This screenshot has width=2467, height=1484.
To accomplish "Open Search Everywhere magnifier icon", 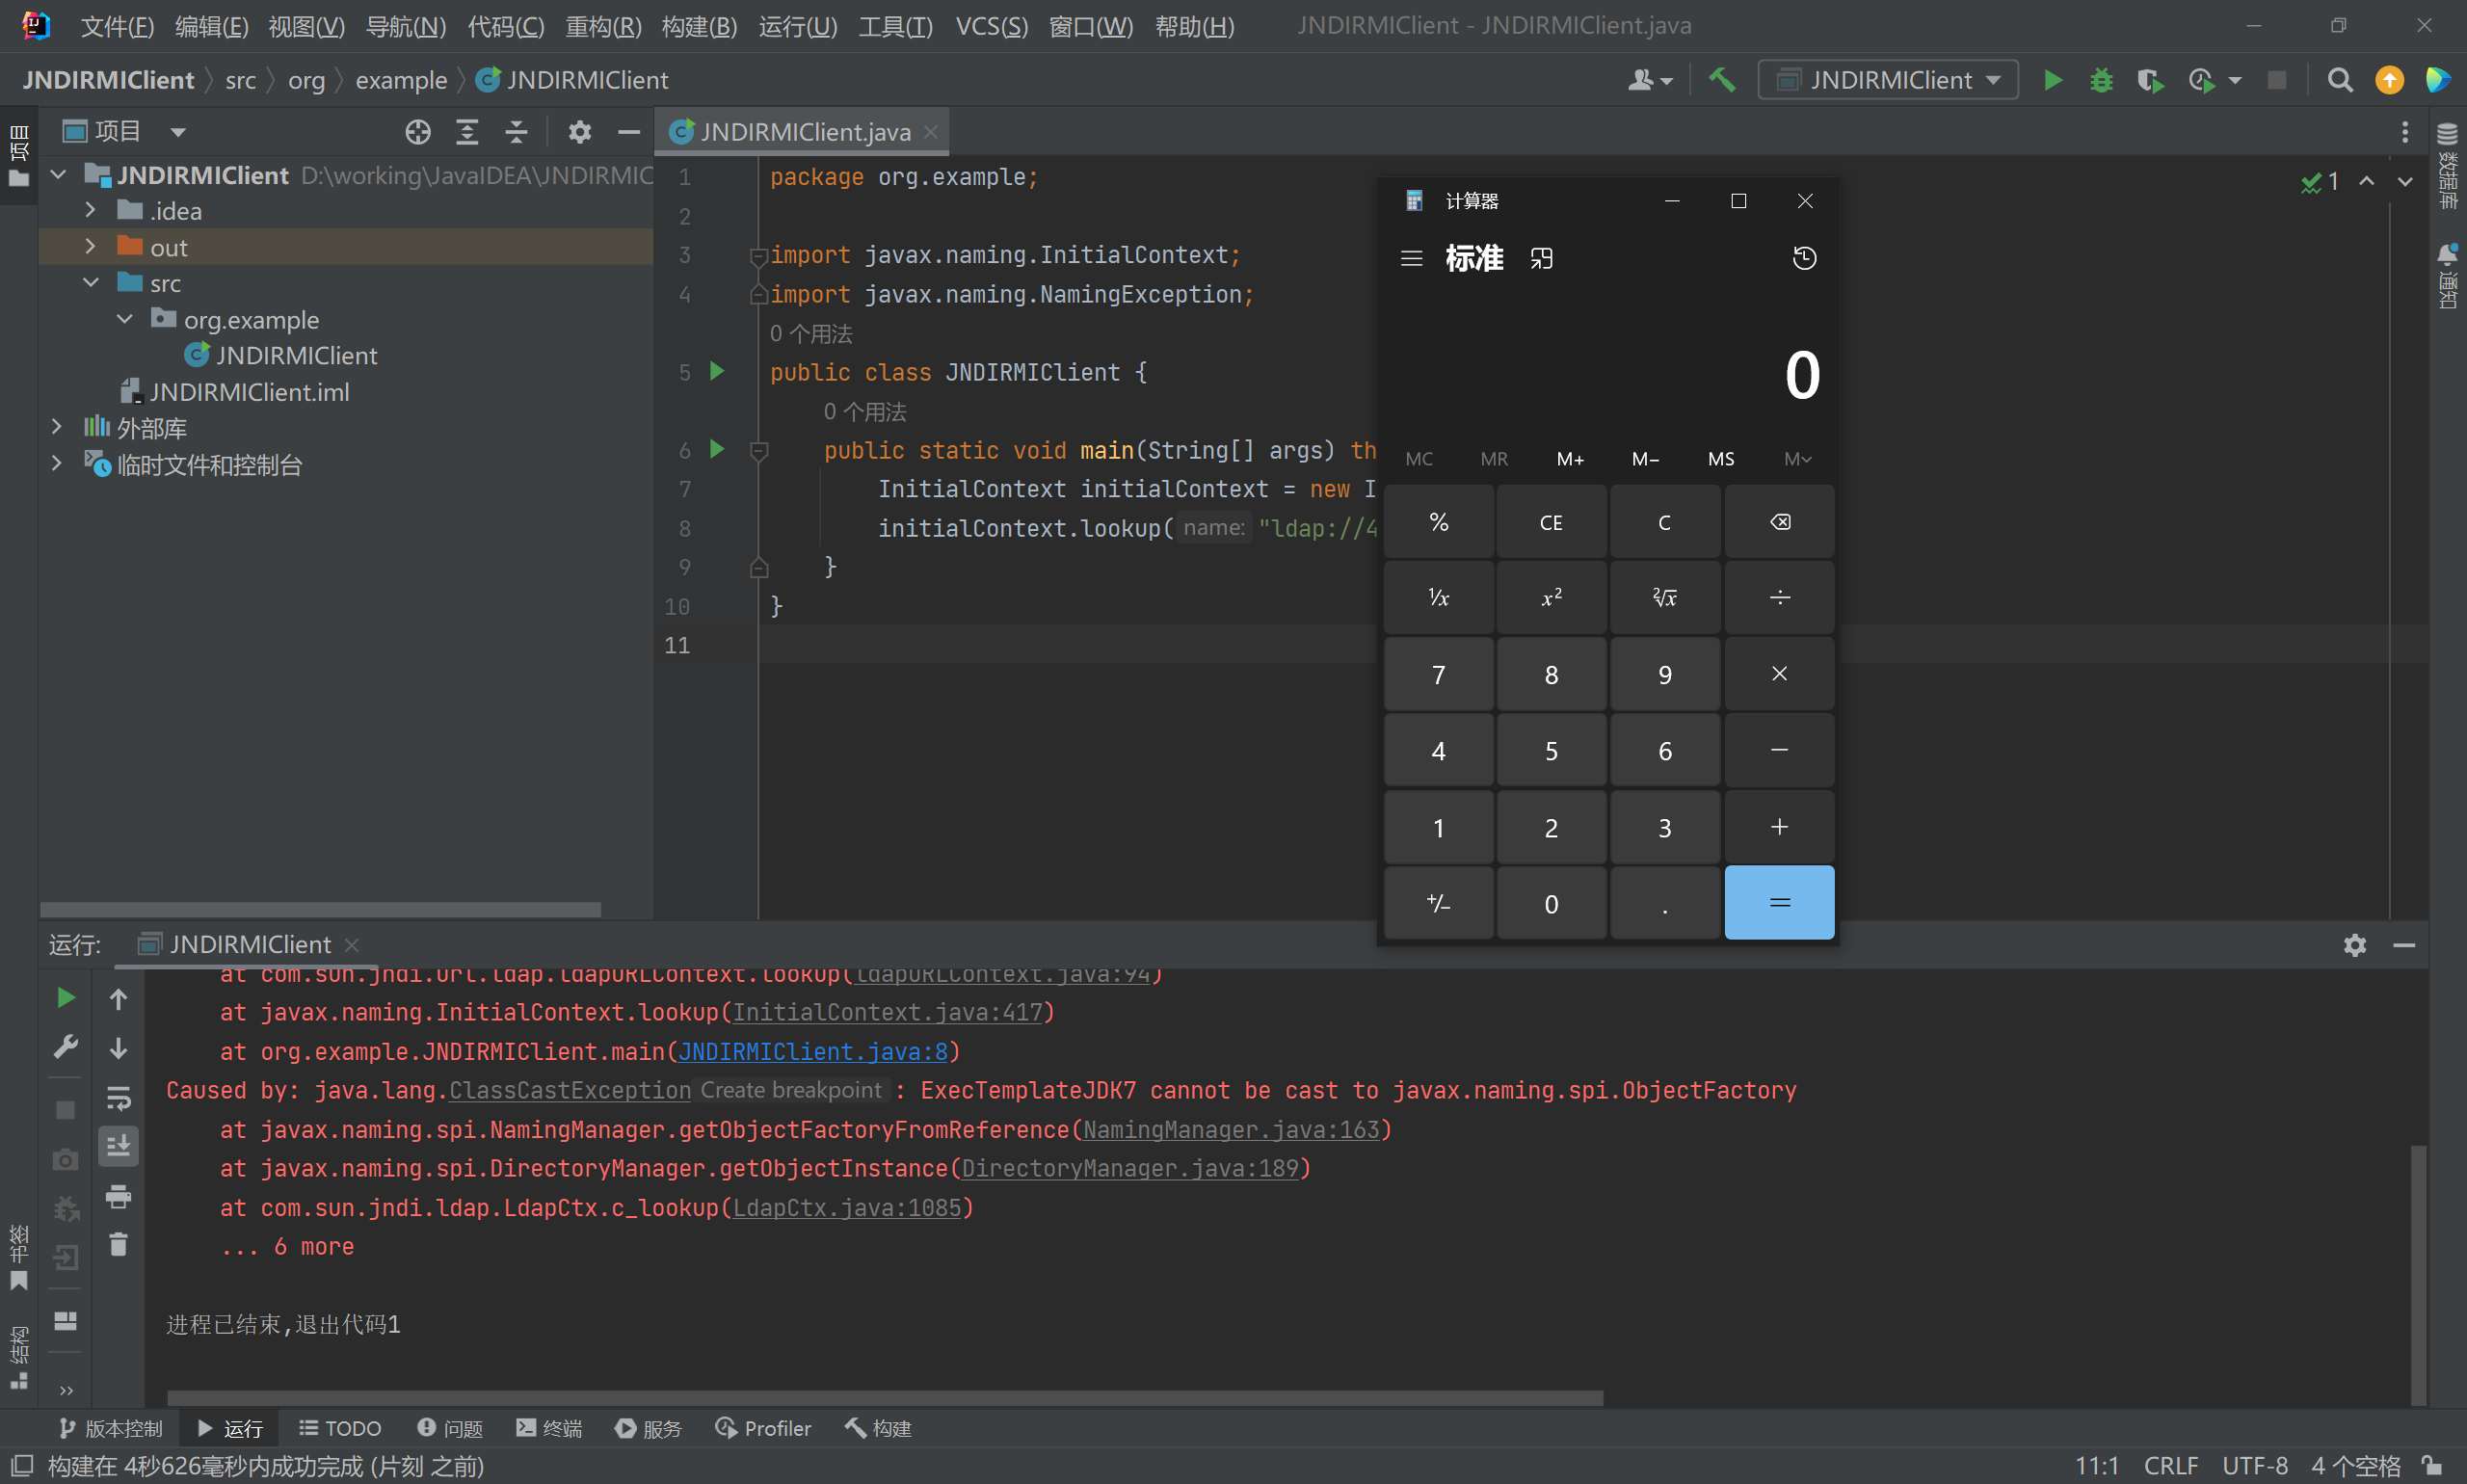I will [2340, 80].
